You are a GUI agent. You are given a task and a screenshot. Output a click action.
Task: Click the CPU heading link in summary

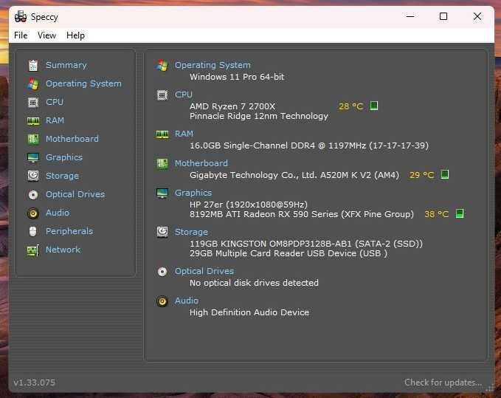184,95
